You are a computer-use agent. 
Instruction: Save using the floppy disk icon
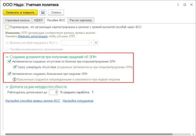click(43, 12)
